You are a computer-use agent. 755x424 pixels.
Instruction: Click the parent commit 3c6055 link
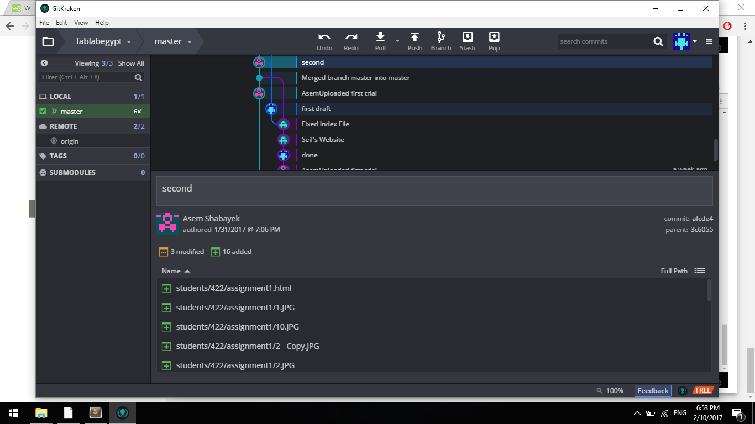702,229
